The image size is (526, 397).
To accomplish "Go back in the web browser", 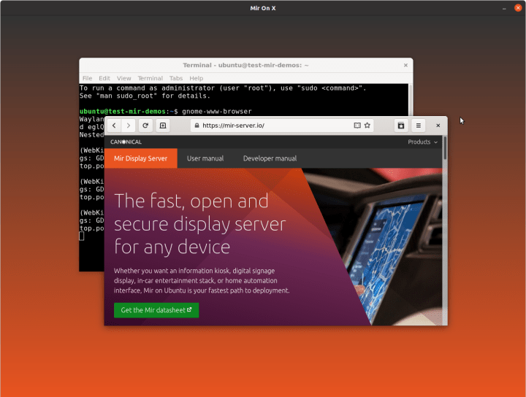I will [x=115, y=126].
